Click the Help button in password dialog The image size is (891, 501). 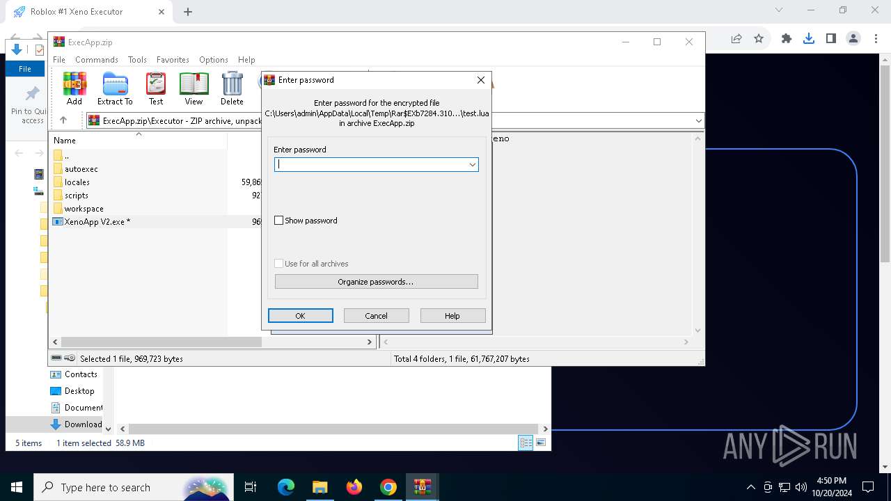452,316
